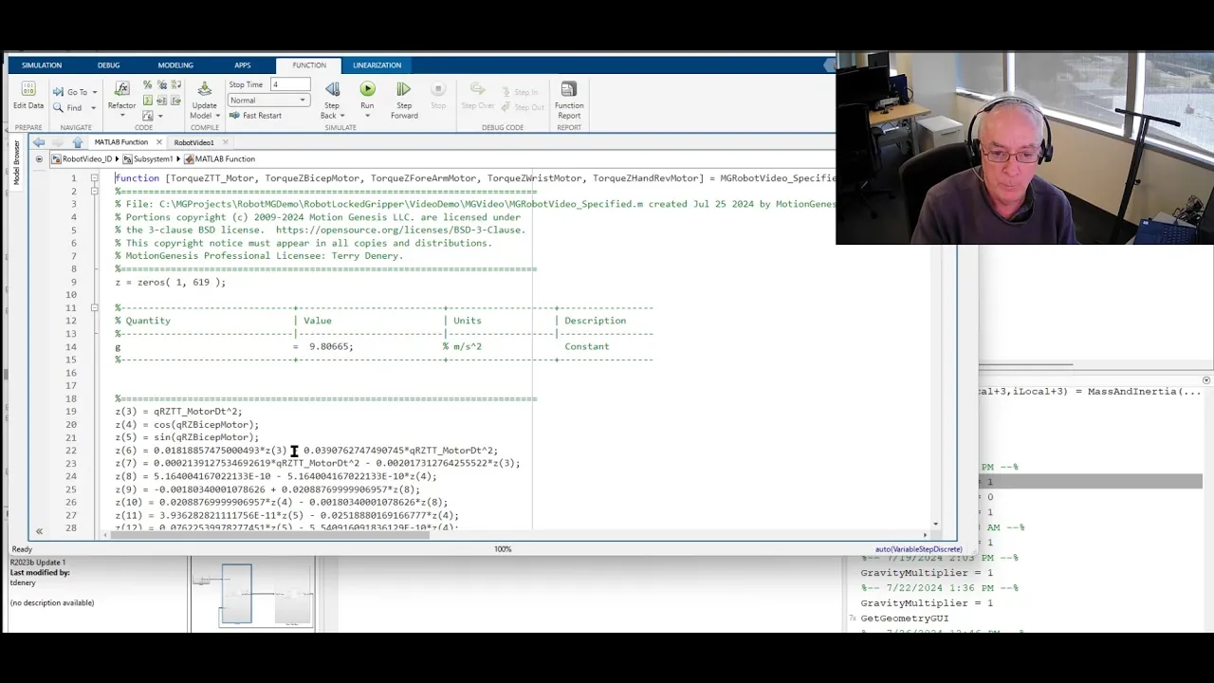The image size is (1214, 683).
Task: Click the back navigation arrow
Action: tap(39, 142)
